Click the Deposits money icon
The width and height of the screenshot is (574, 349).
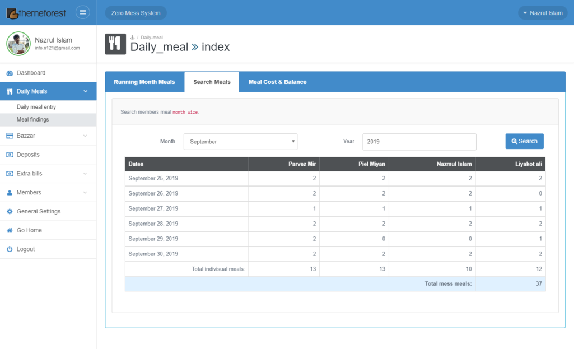click(x=10, y=155)
